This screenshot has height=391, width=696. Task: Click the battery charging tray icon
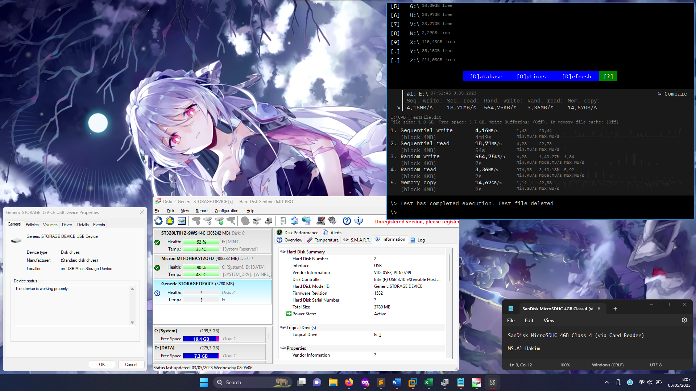pyautogui.click(x=659, y=382)
